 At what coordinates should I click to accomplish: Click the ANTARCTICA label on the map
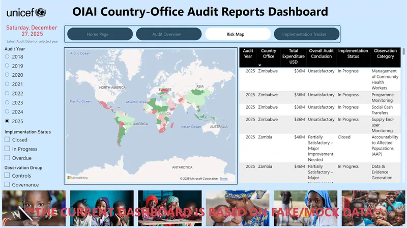click(182, 167)
